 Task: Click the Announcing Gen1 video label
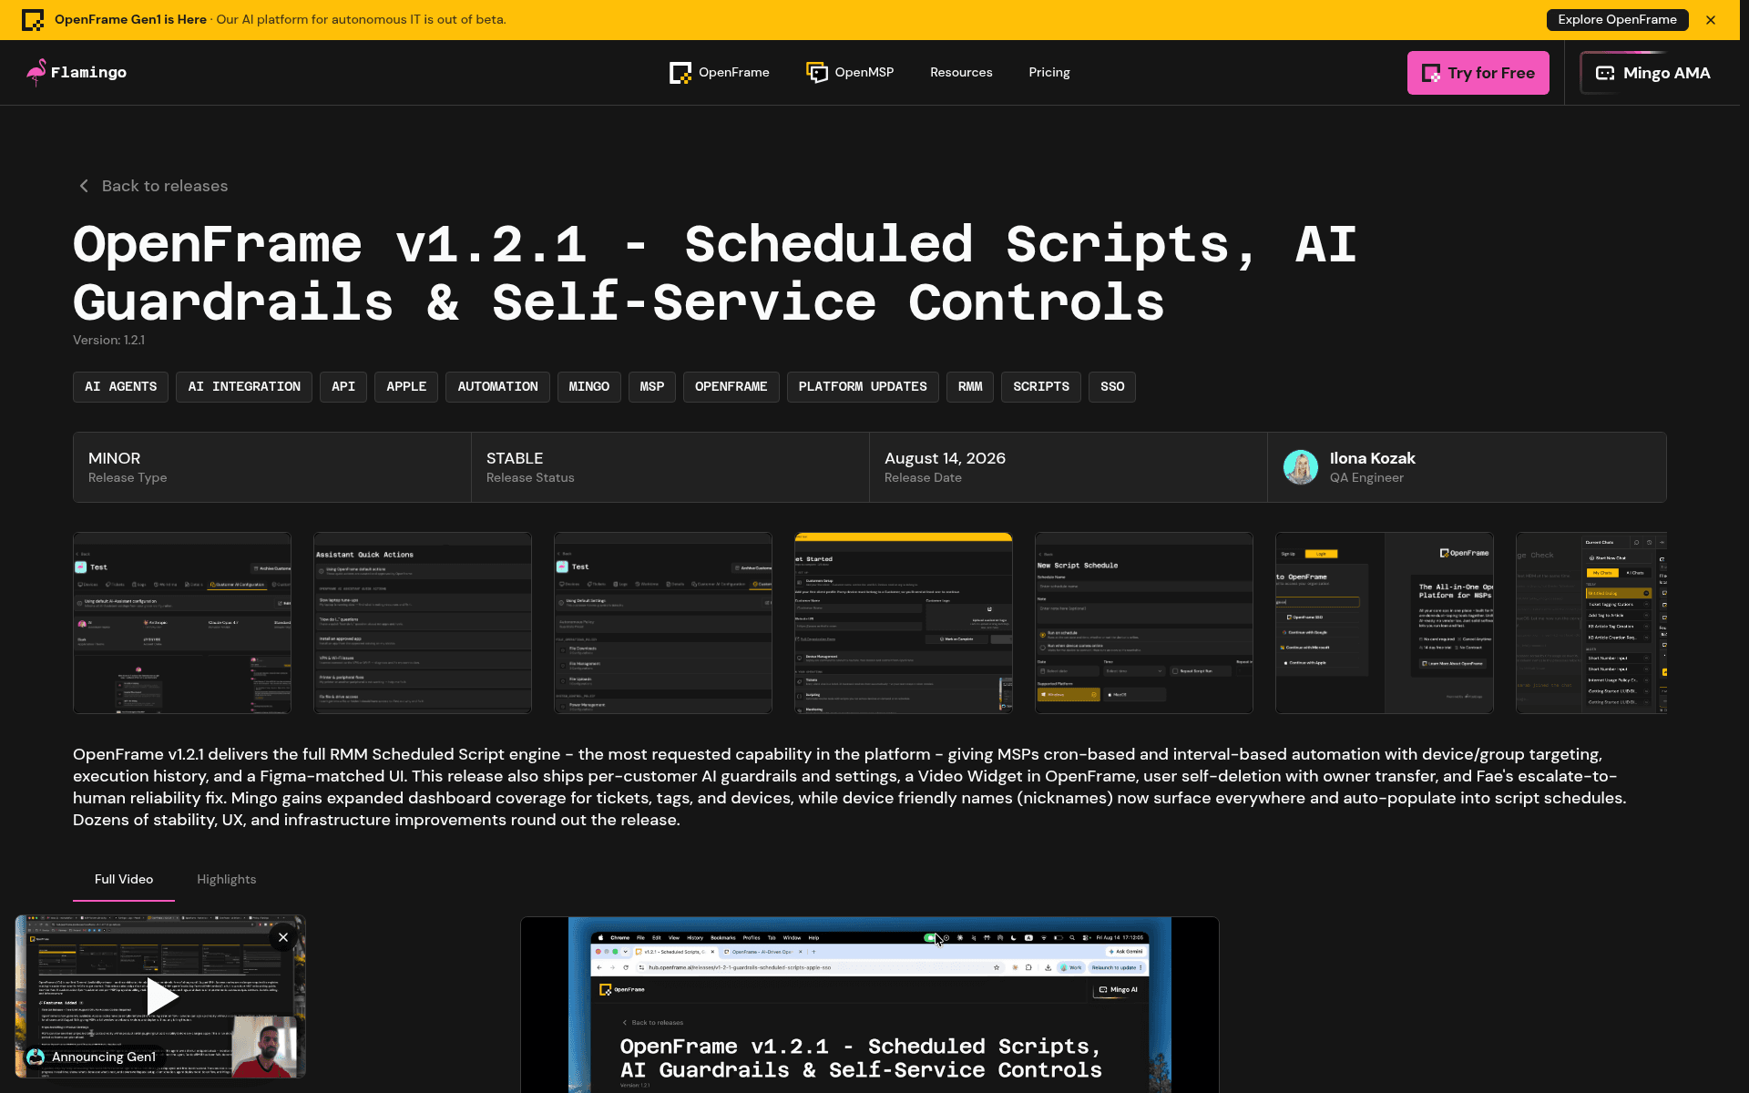coord(103,1057)
